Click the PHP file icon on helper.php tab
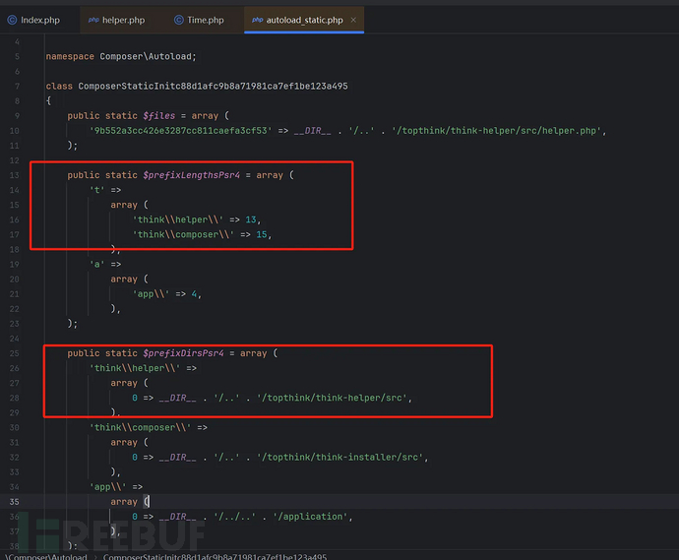The image size is (679, 560). 93,20
